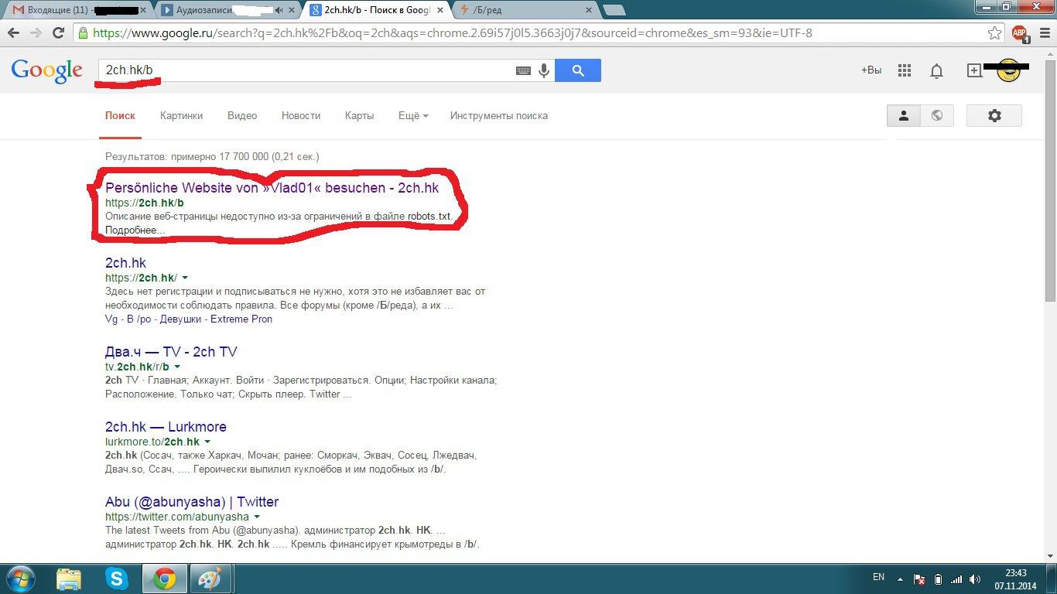Open the Два.ч — TV result

click(x=171, y=352)
